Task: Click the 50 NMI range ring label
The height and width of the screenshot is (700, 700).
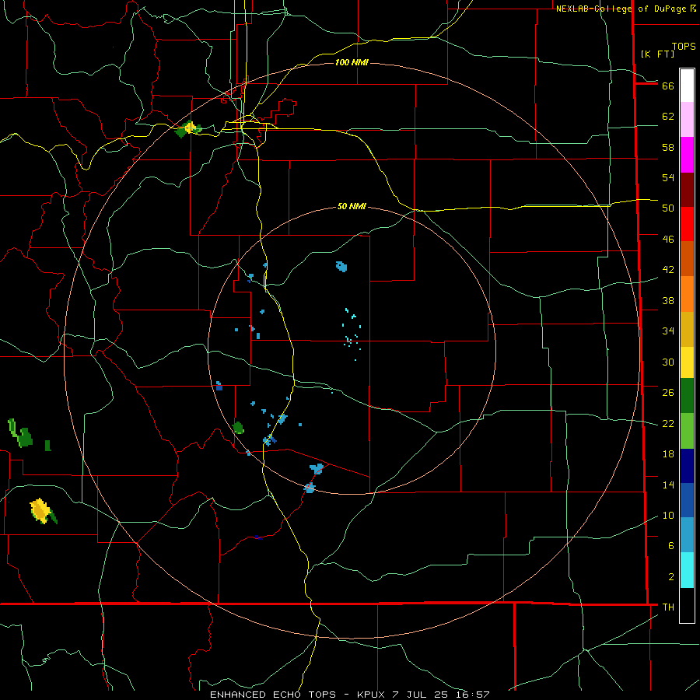Action: point(352,206)
